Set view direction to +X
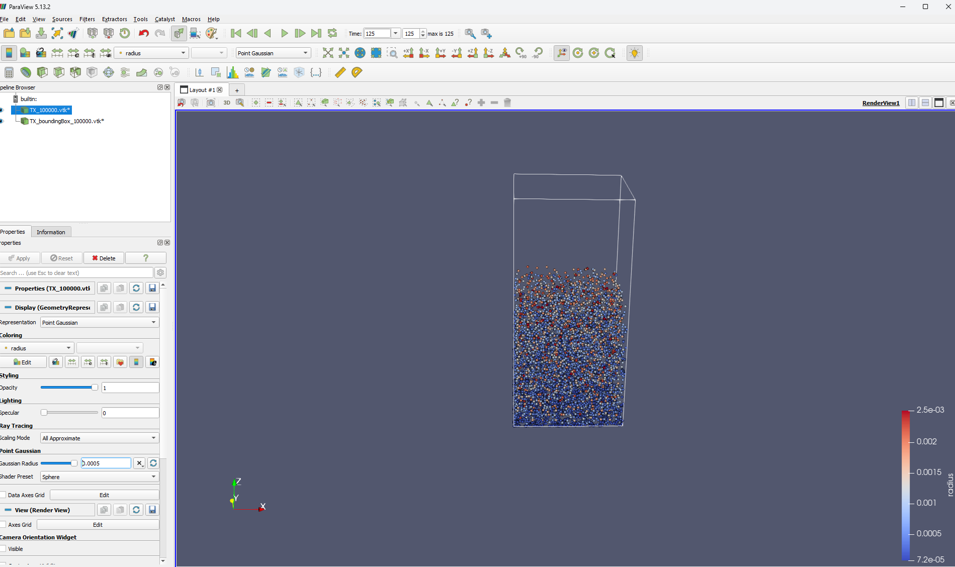 (x=408, y=53)
